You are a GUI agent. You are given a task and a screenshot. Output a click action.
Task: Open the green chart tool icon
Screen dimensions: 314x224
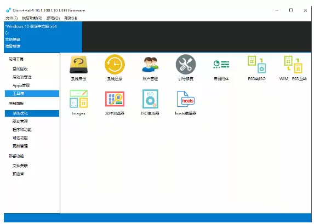point(221,68)
